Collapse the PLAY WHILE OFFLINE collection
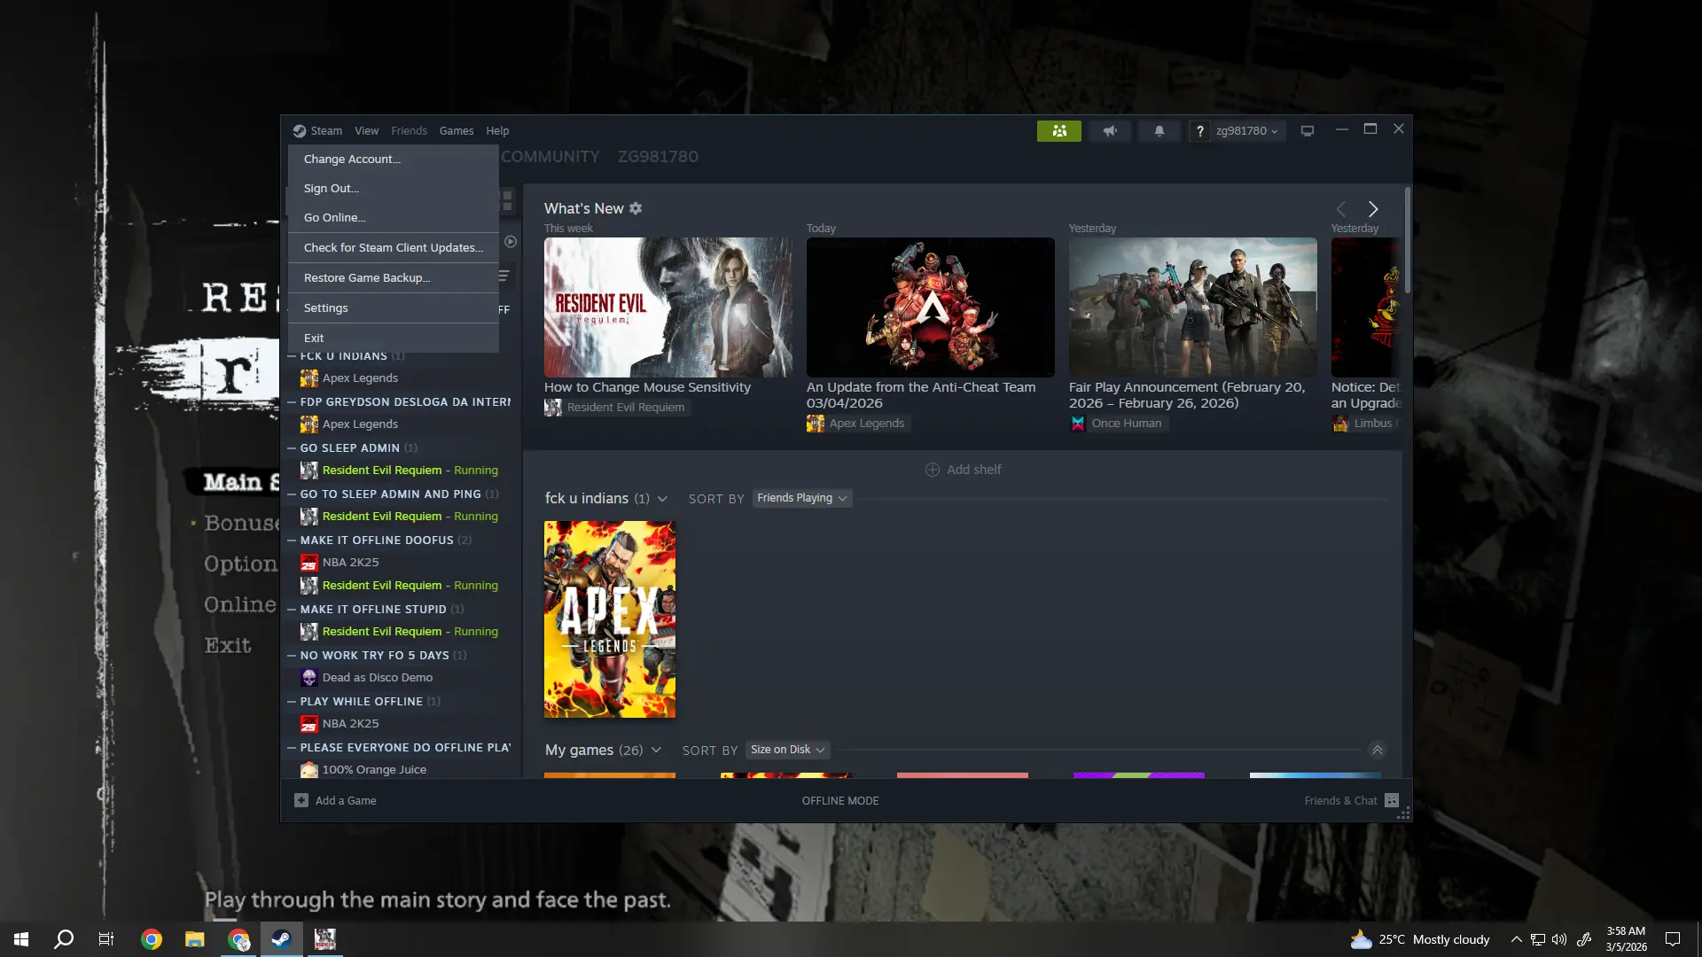1702x957 pixels. tap(292, 702)
